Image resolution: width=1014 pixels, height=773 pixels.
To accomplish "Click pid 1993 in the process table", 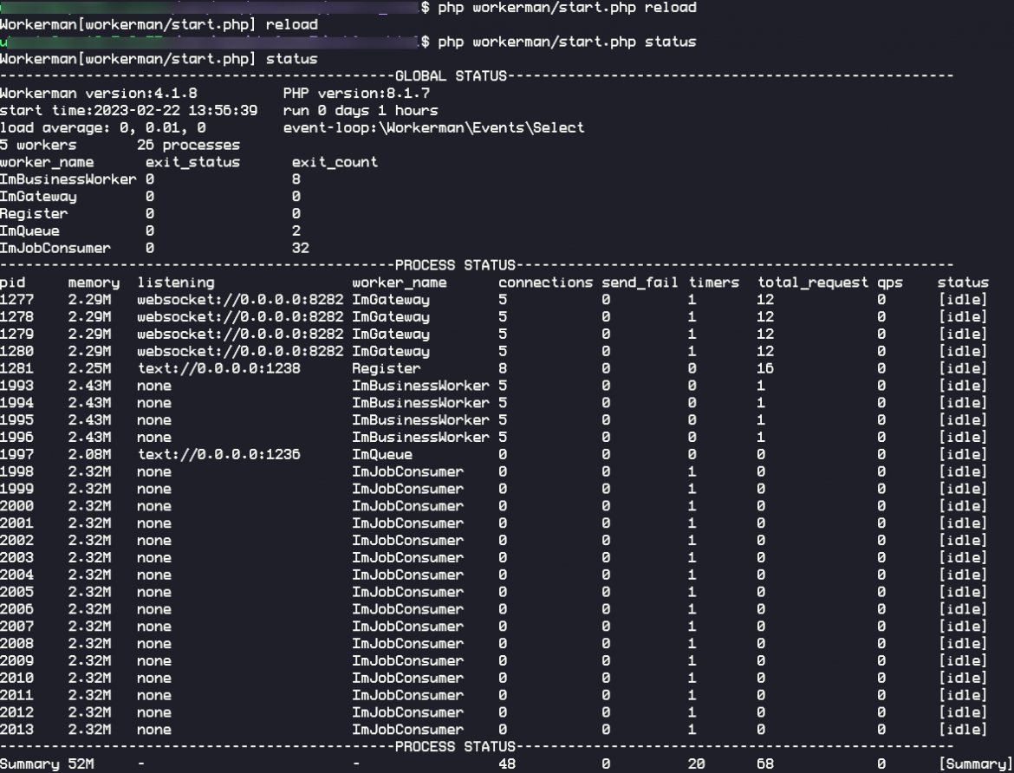I will 16,386.
